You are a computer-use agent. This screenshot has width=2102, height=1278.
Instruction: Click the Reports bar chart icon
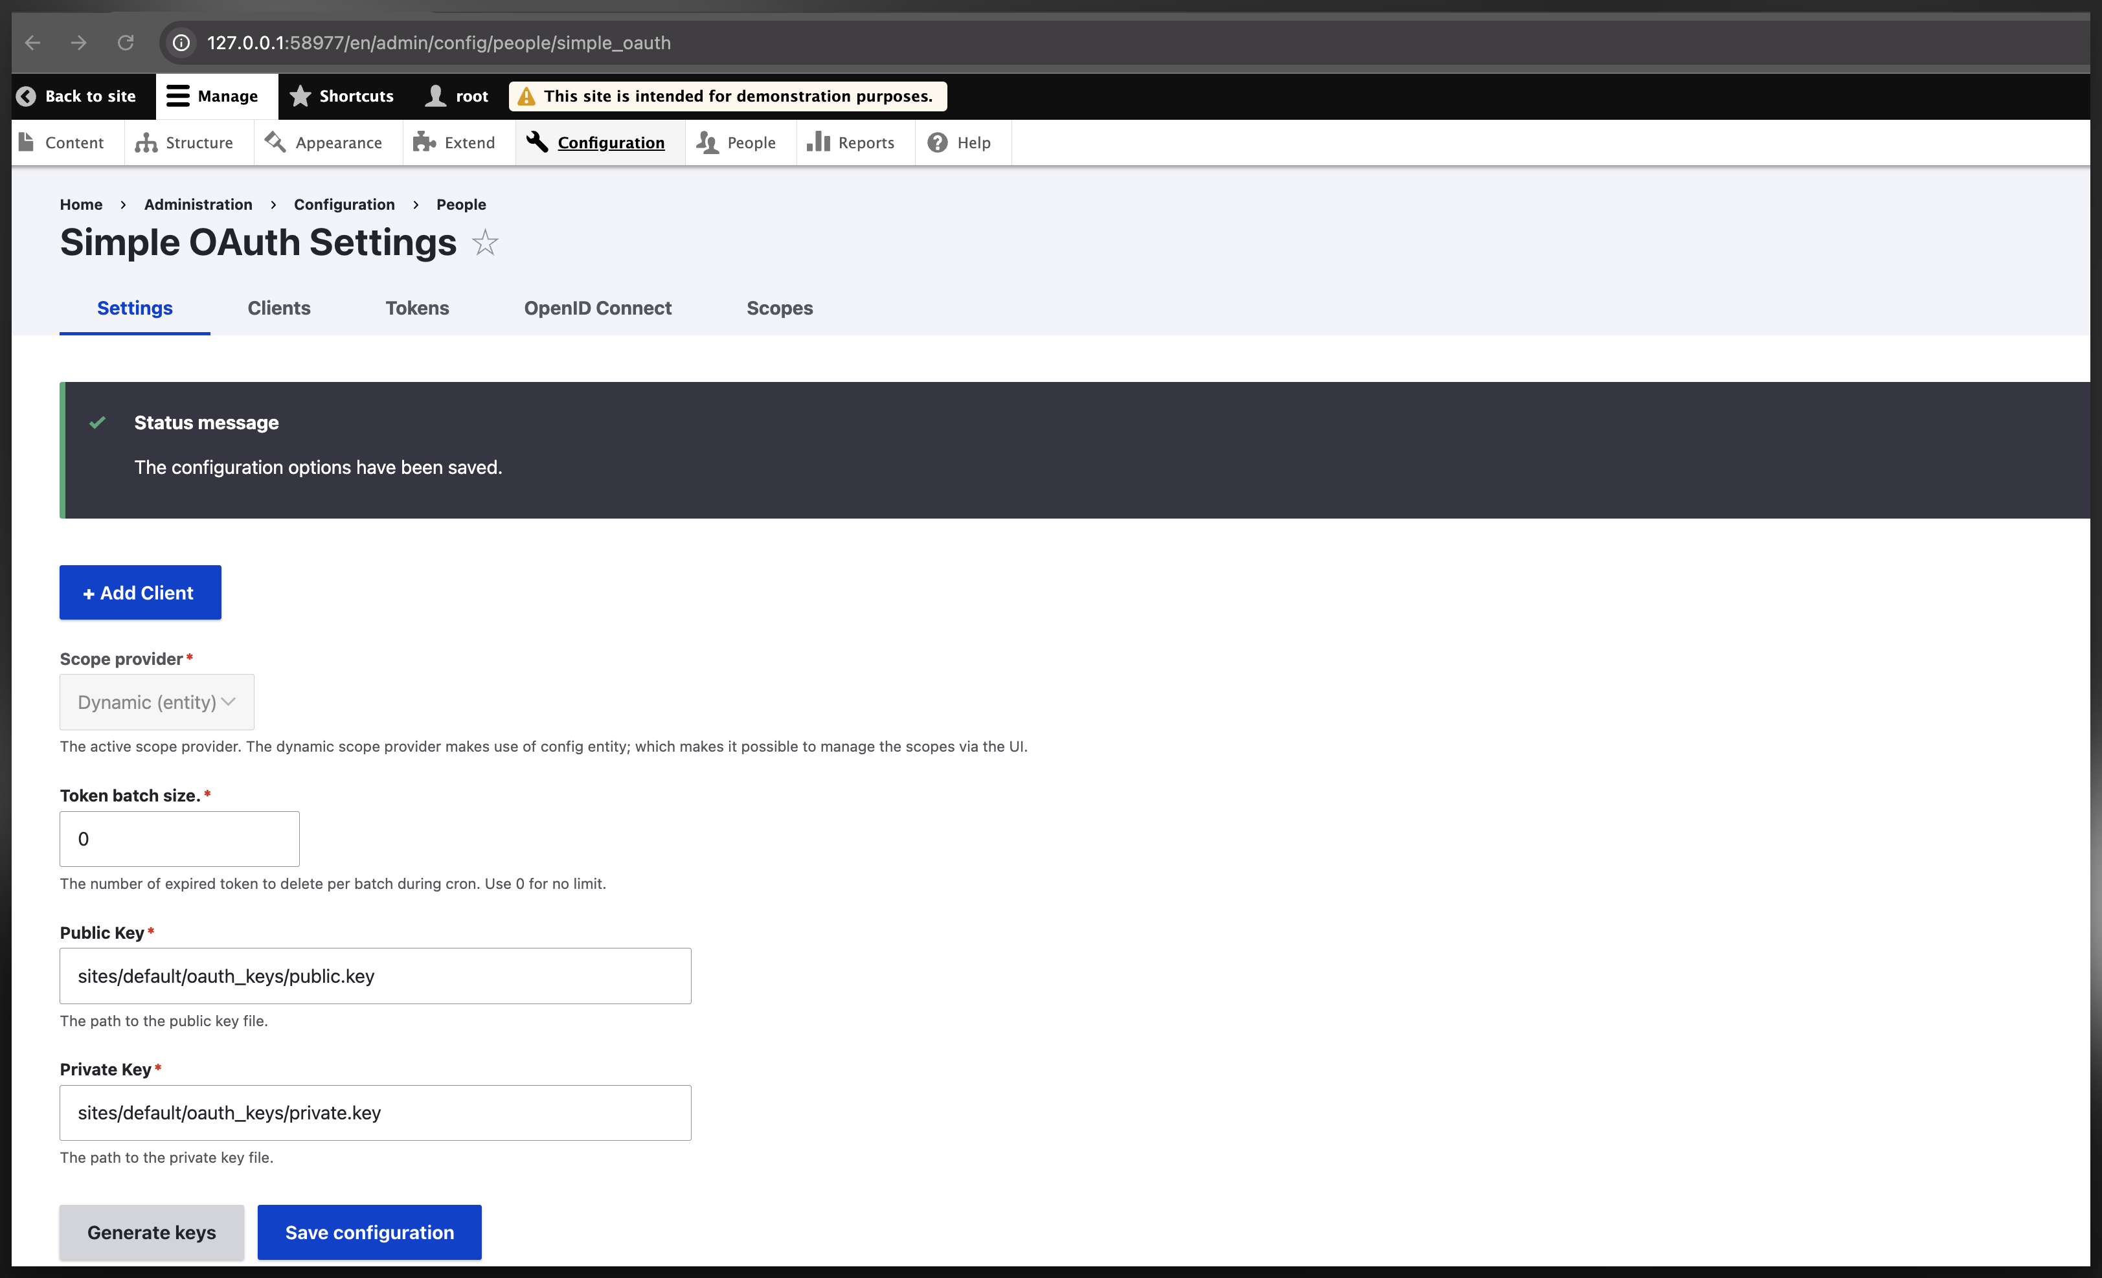pos(818,142)
